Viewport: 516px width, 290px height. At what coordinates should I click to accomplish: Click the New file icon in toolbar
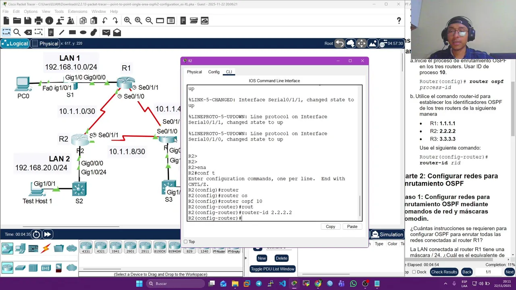[x=6, y=21]
